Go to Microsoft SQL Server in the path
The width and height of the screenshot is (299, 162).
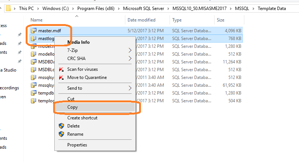pyautogui.click(x=144, y=9)
